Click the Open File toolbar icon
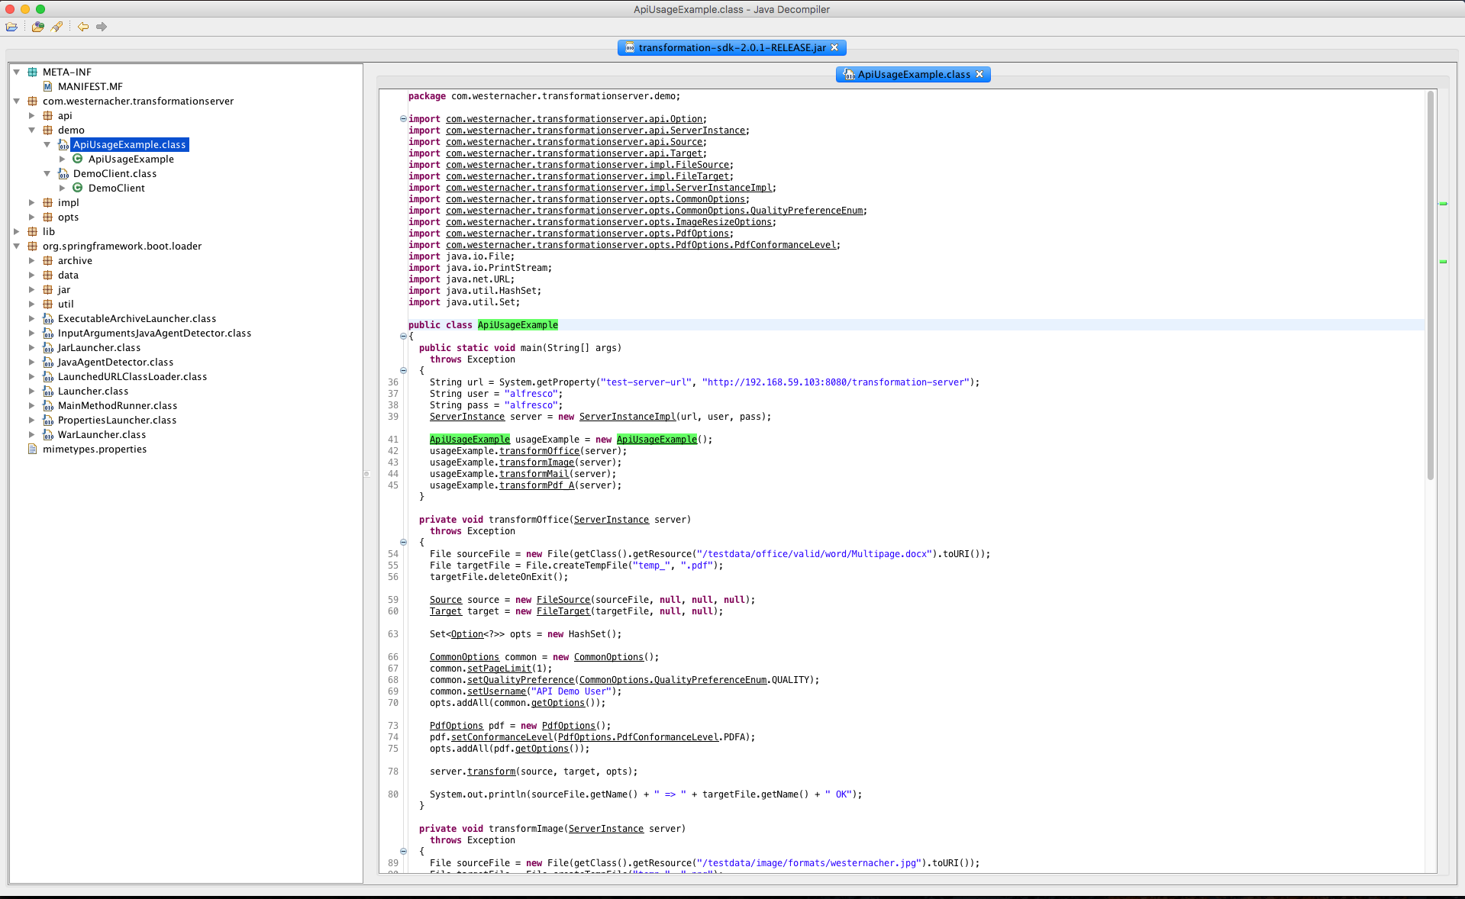The height and width of the screenshot is (899, 1465). coord(11,27)
